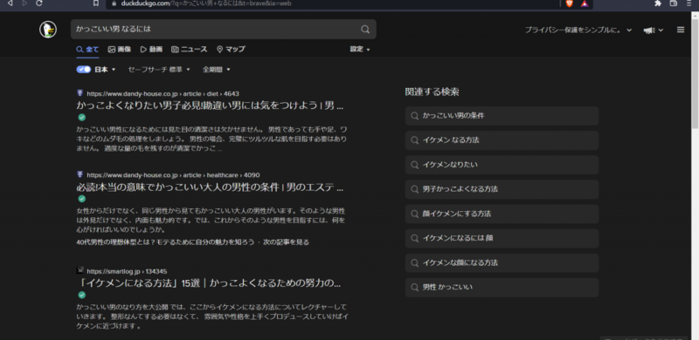Click the megaphone icon in header
Screen dimensions: 699x340
tap(649, 31)
